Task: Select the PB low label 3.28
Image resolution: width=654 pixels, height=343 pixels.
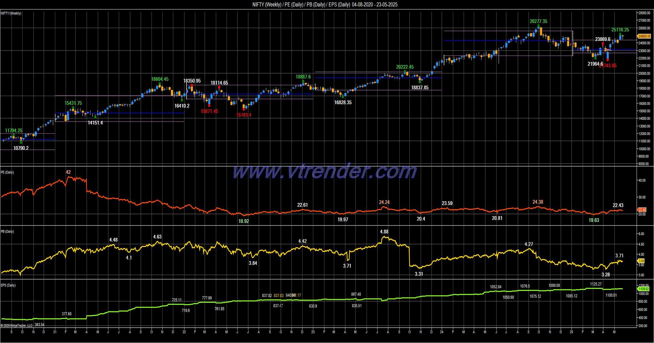Action: pos(606,275)
